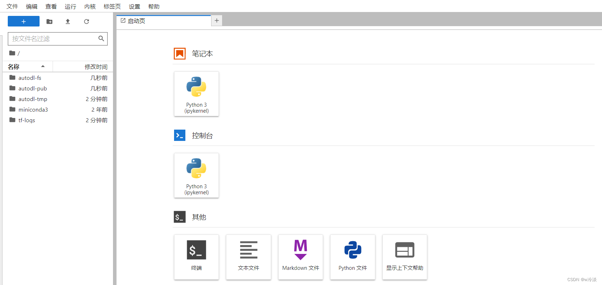The image size is (602, 285).
Task: Select the autodl-tmp folder
Action: tap(58, 99)
